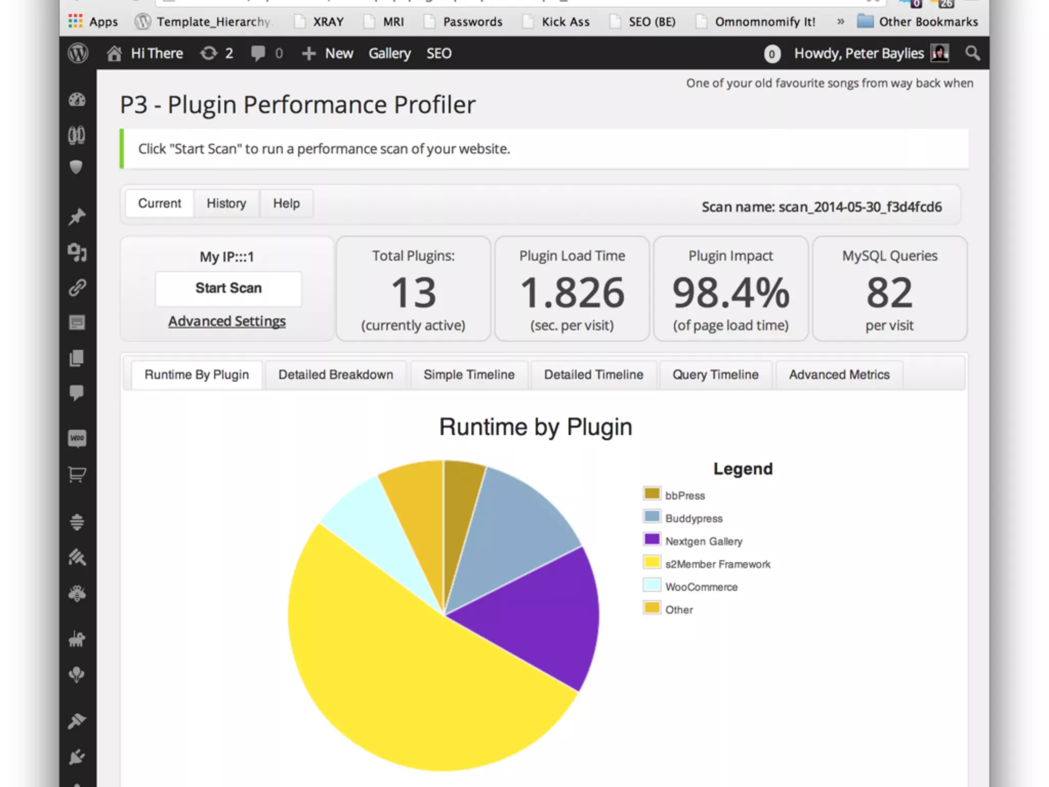Click the Start Scan button
Image resolution: width=1049 pixels, height=787 pixels.
(x=228, y=288)
